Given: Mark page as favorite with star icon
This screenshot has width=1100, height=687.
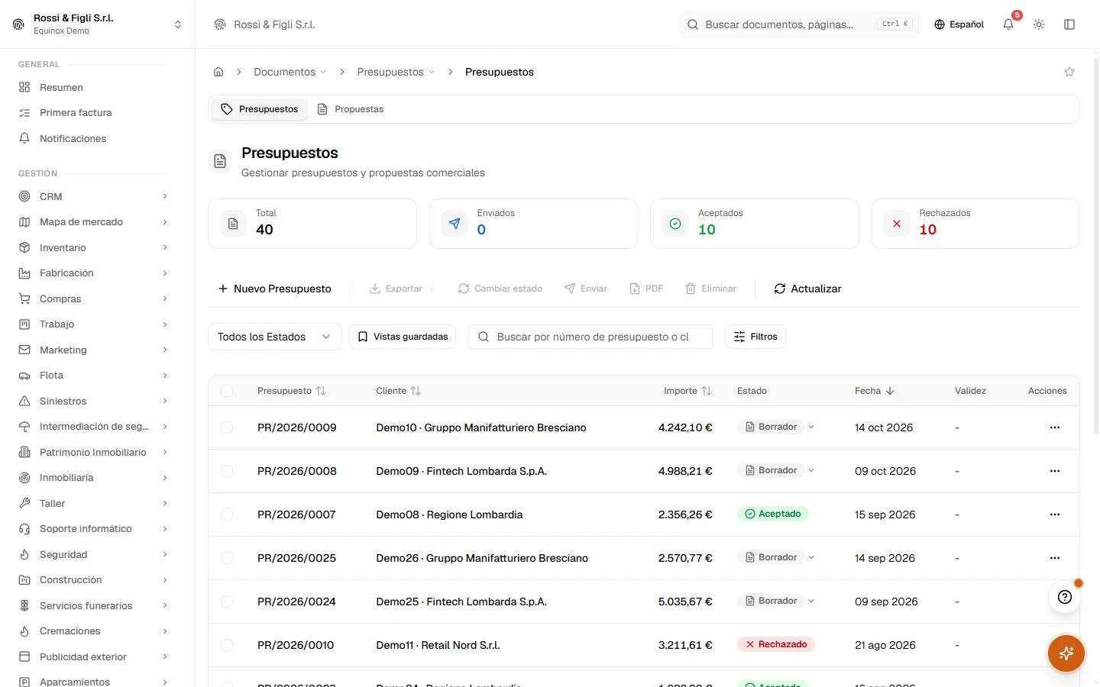Looking at the screenshot, I should coord(1069,72).
